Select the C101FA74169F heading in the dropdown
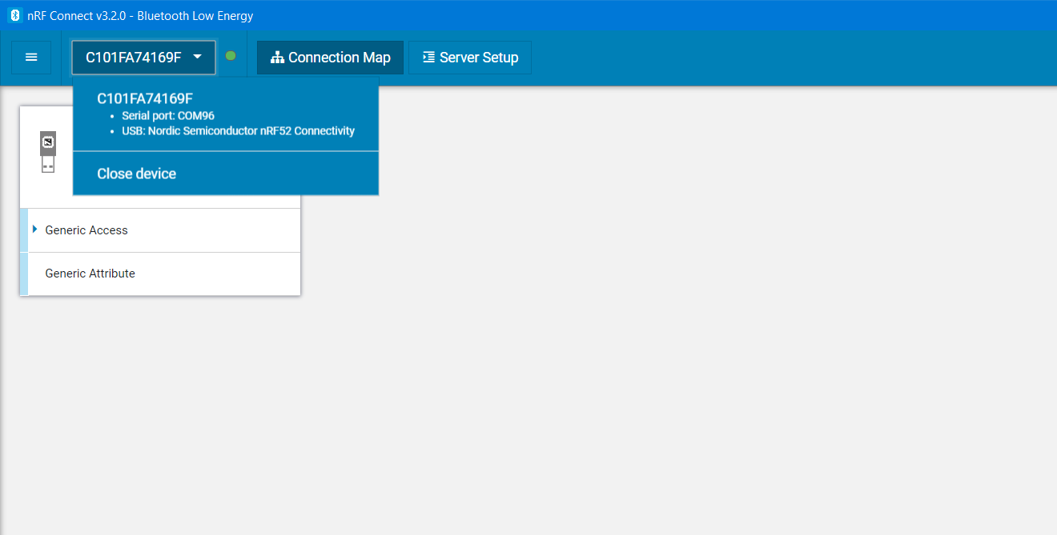This screenshot has height=535, width=1057. [x=147, y=98]
